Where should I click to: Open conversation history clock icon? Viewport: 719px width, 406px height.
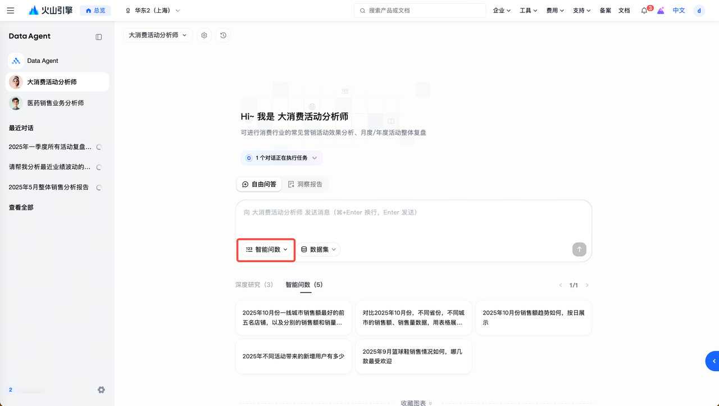(x=224, y=35)
